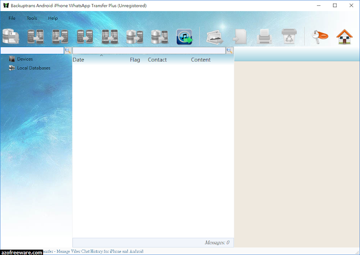Click the database-to-iPhone restore icon
360x255 pixels.
(x=160, y=37)
